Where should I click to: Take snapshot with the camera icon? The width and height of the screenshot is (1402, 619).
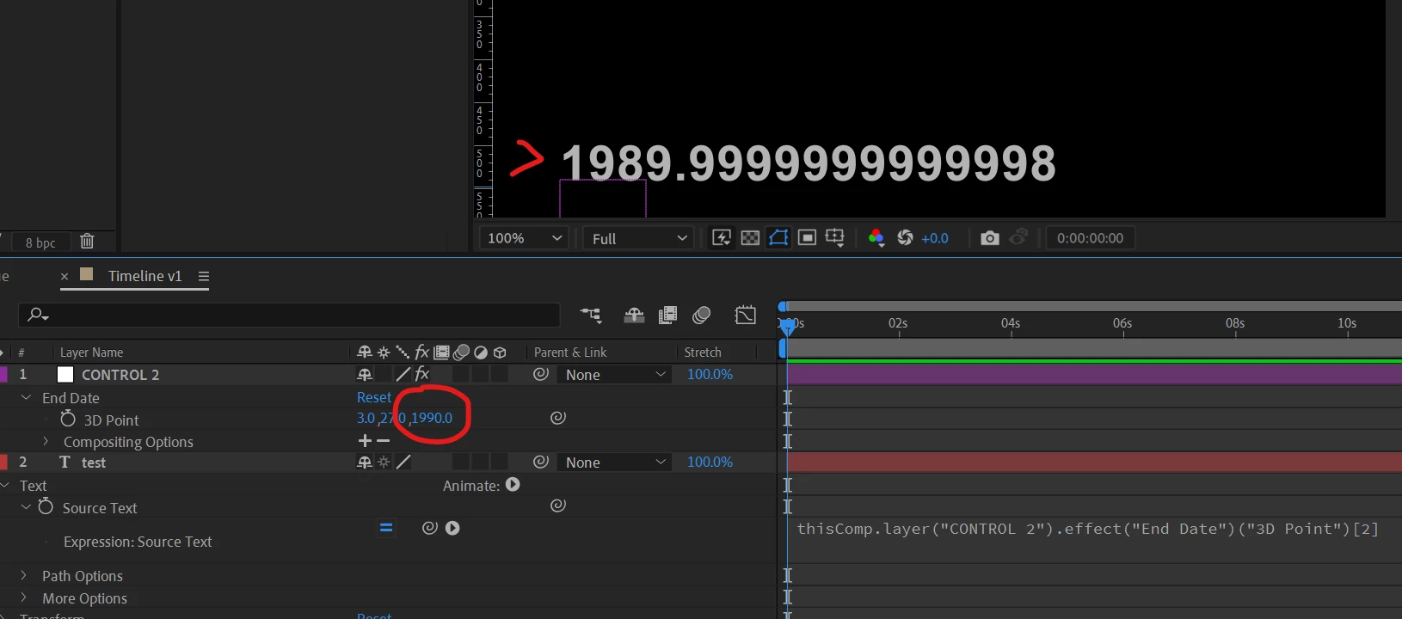(990, 238)
